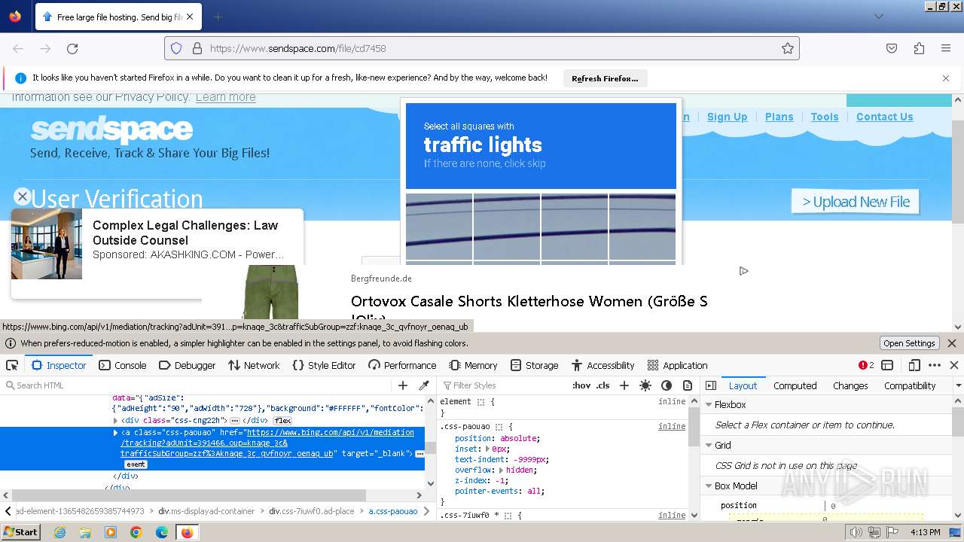Image resolution: width=964 pixels, height=542 pixels.
Task: Select an iframe as target document
Action: (x=887, y=365)
